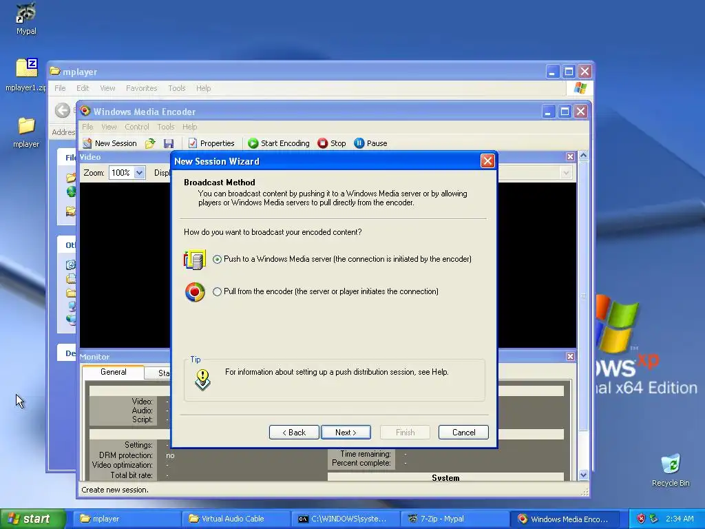Click the Windows Media Encoder title bar icon

coord(85,111)
